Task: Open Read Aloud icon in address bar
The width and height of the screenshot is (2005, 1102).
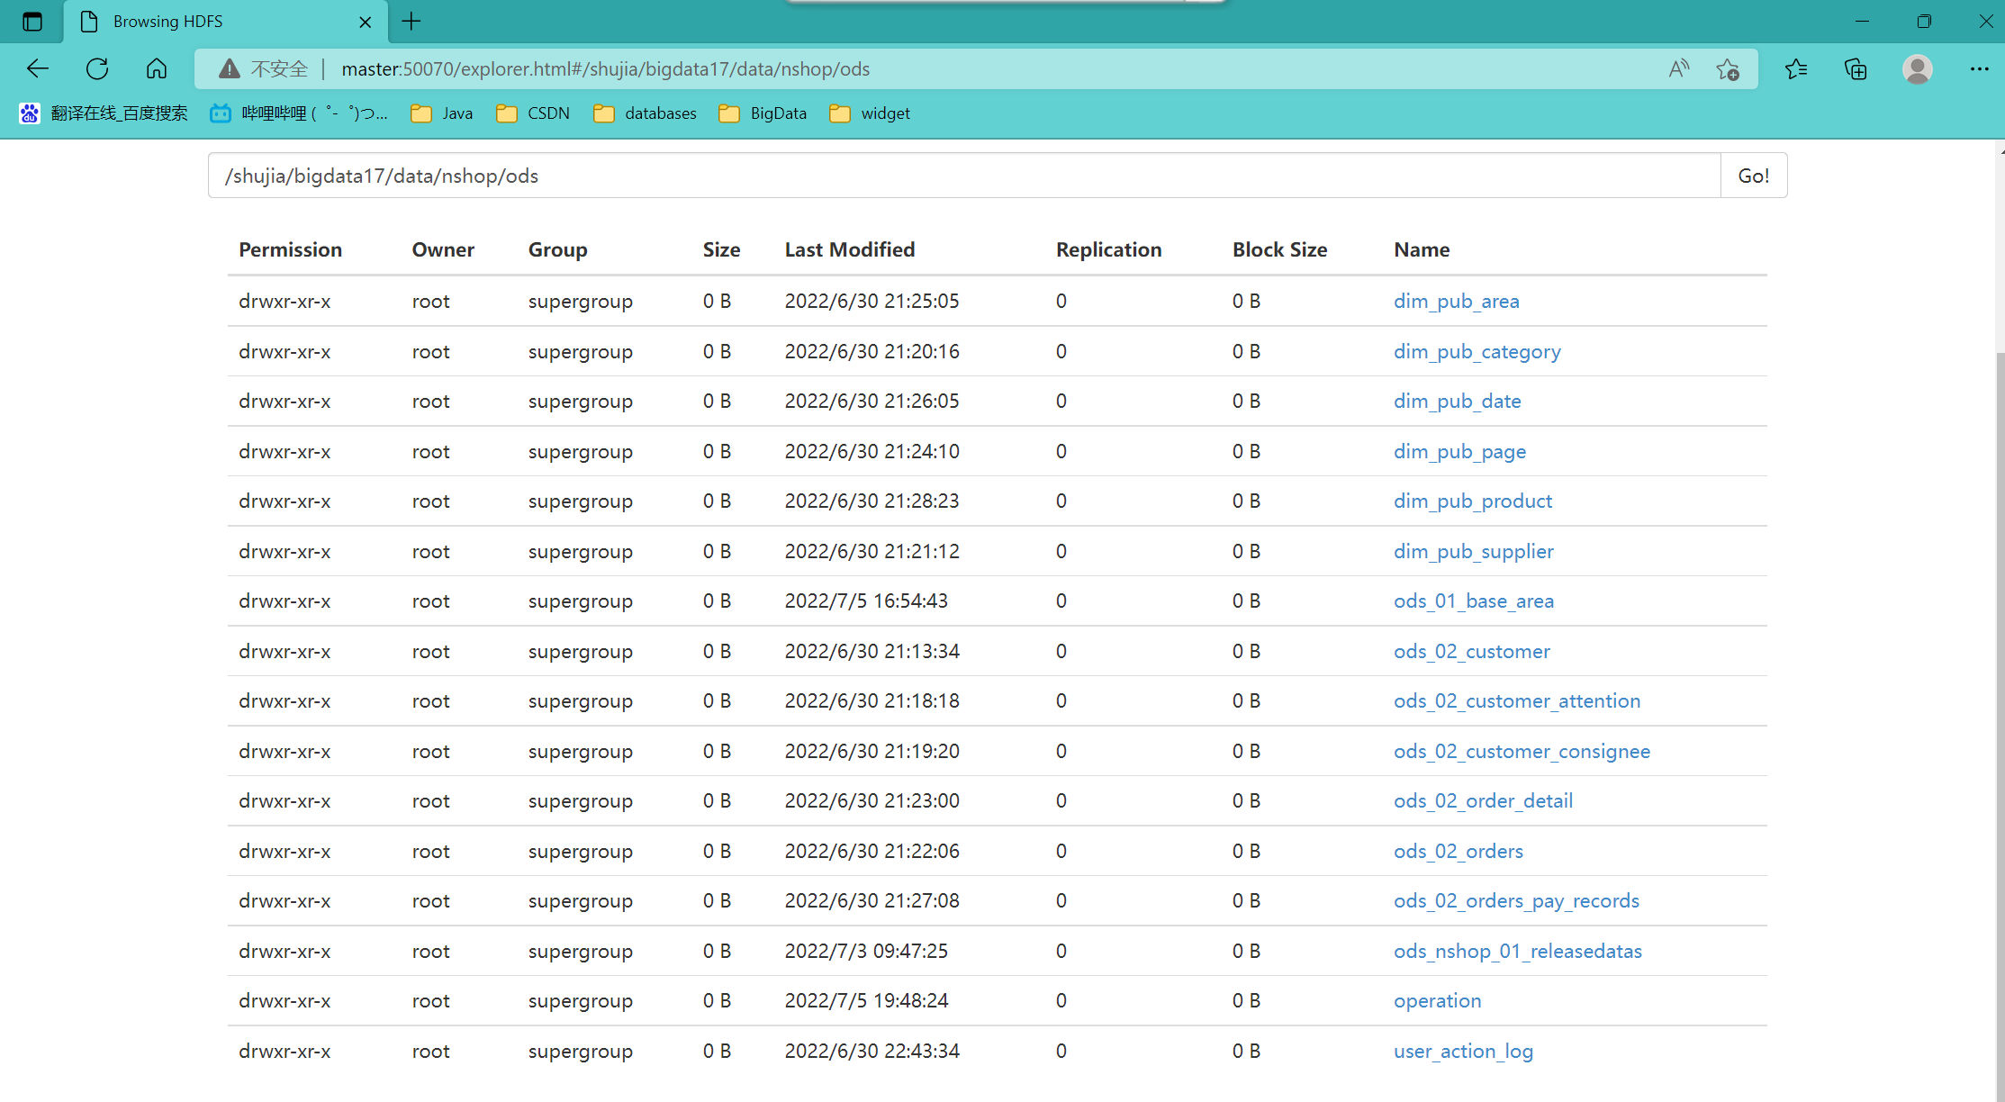Action: click(x=1679, y=69)
